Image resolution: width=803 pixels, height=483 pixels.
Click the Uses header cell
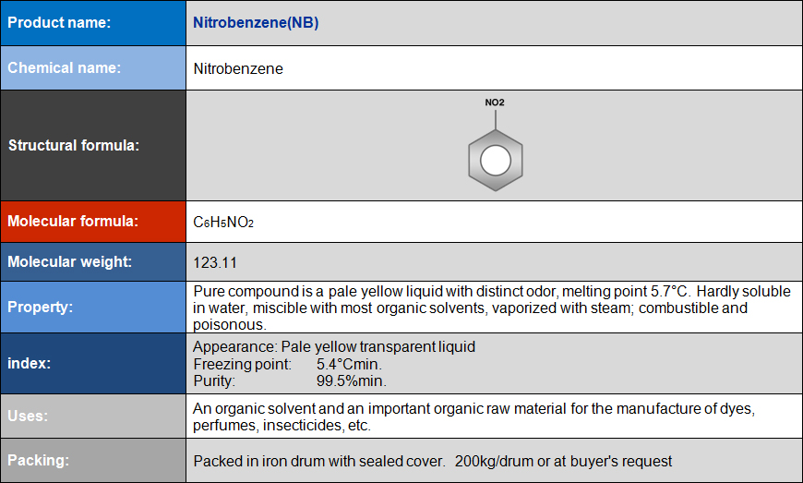pyautogui.click(x=93, y=416)
